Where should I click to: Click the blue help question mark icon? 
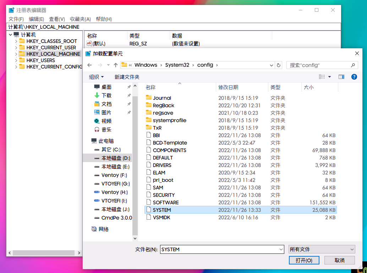(354, 77)
